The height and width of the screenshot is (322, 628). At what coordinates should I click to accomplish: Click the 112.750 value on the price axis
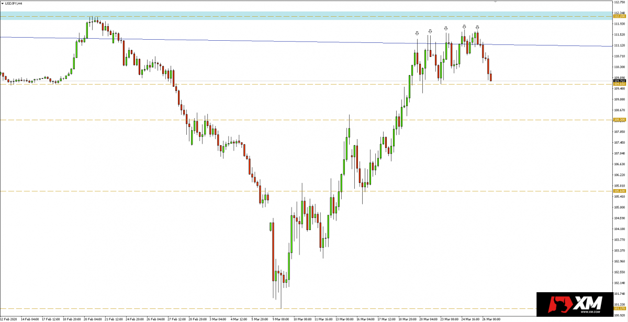coord(620,2)
